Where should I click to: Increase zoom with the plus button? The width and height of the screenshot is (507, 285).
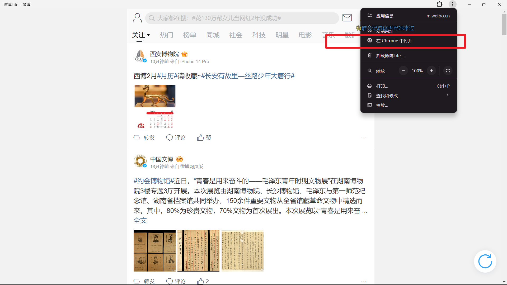click(x=431, y=71)
